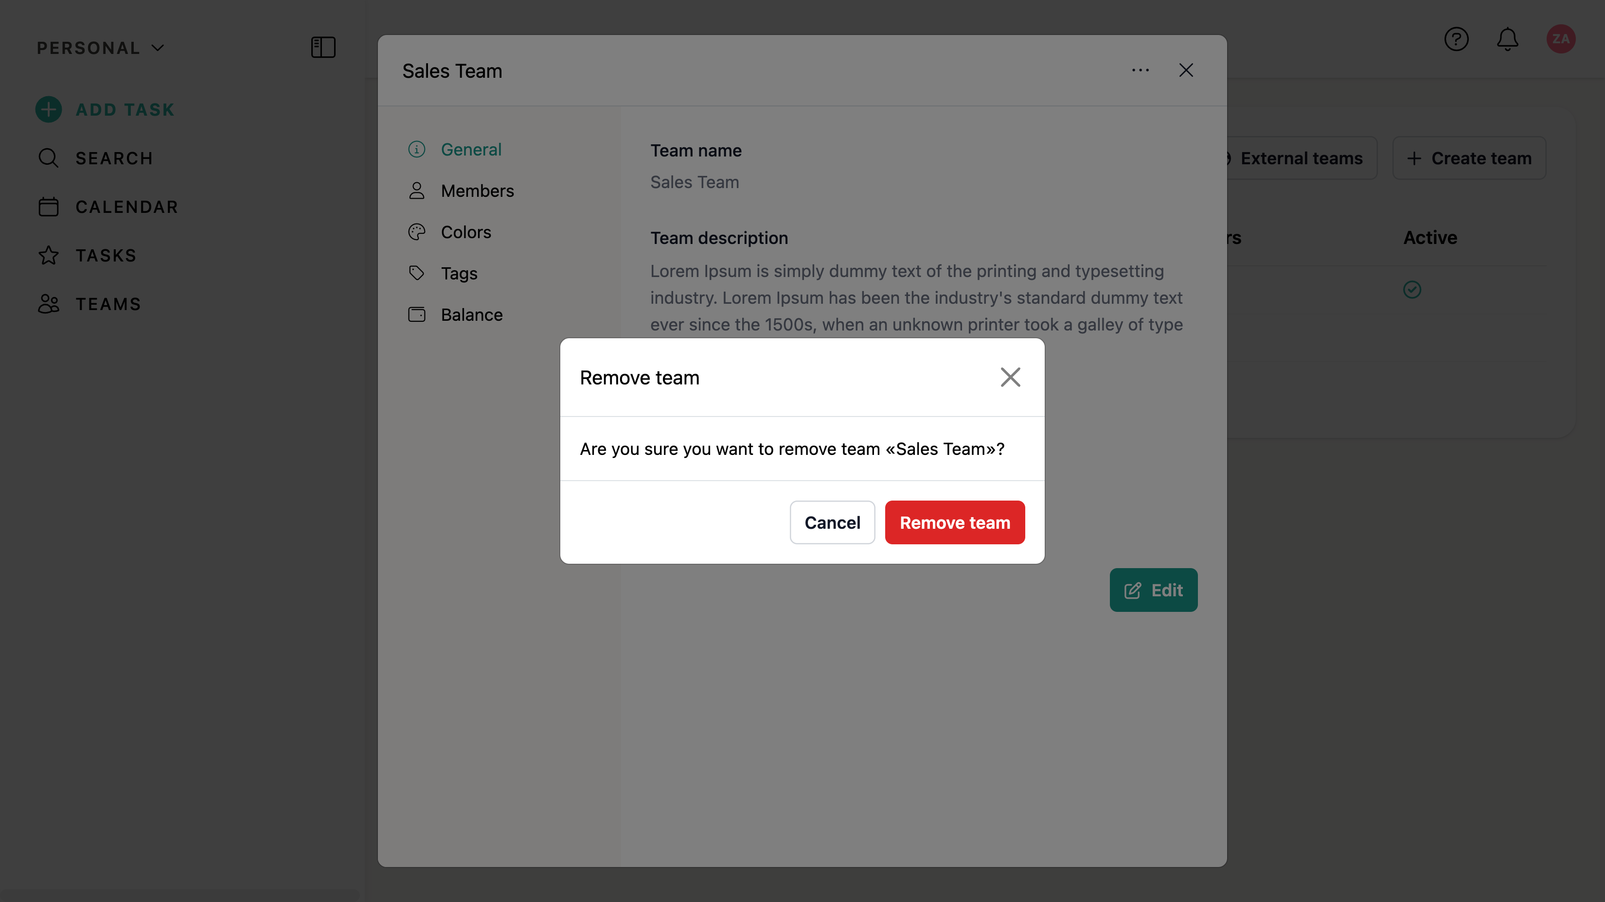
Task: Switch to the Colors tab
Action: point(465,232)
